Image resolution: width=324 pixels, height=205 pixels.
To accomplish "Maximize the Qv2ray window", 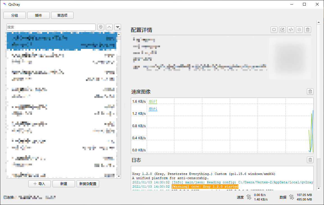I will [304, 4].
